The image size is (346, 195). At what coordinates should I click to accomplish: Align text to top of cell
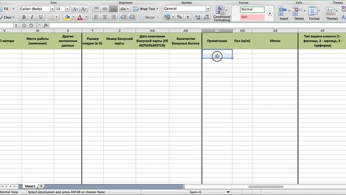(96, 9)
